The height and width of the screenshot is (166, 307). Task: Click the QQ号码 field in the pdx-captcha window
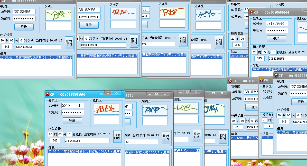click(24, 12)
